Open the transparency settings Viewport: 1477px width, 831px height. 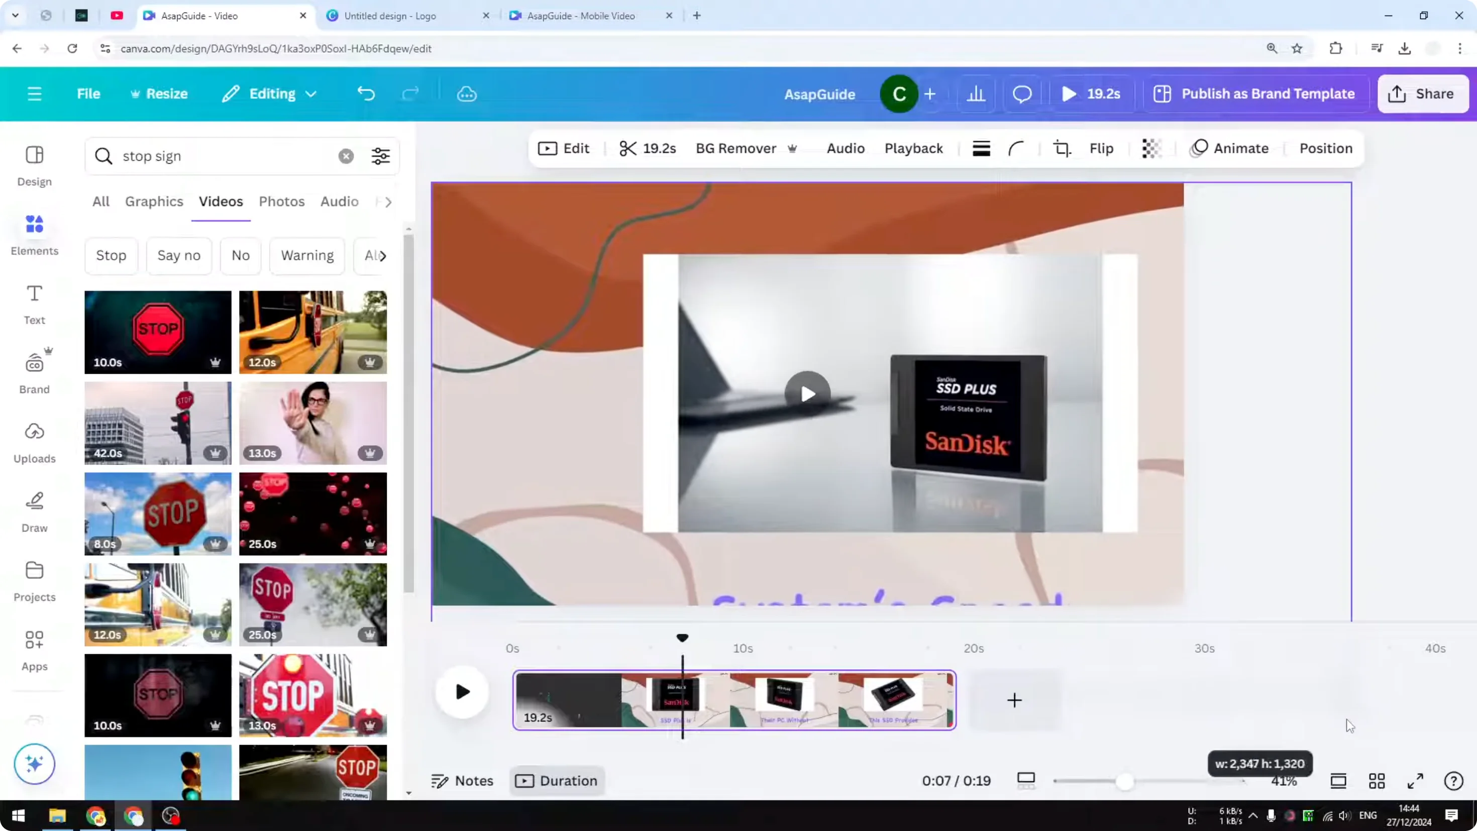[x=1151, y=148]
